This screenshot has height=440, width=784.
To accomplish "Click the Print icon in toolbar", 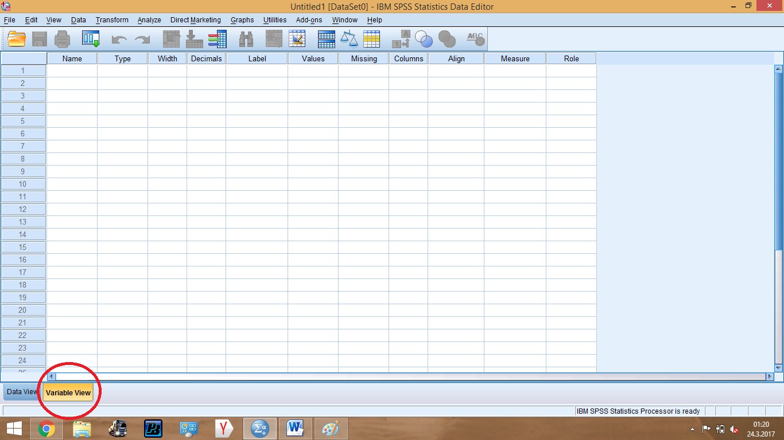I will (x=62, y=39).
